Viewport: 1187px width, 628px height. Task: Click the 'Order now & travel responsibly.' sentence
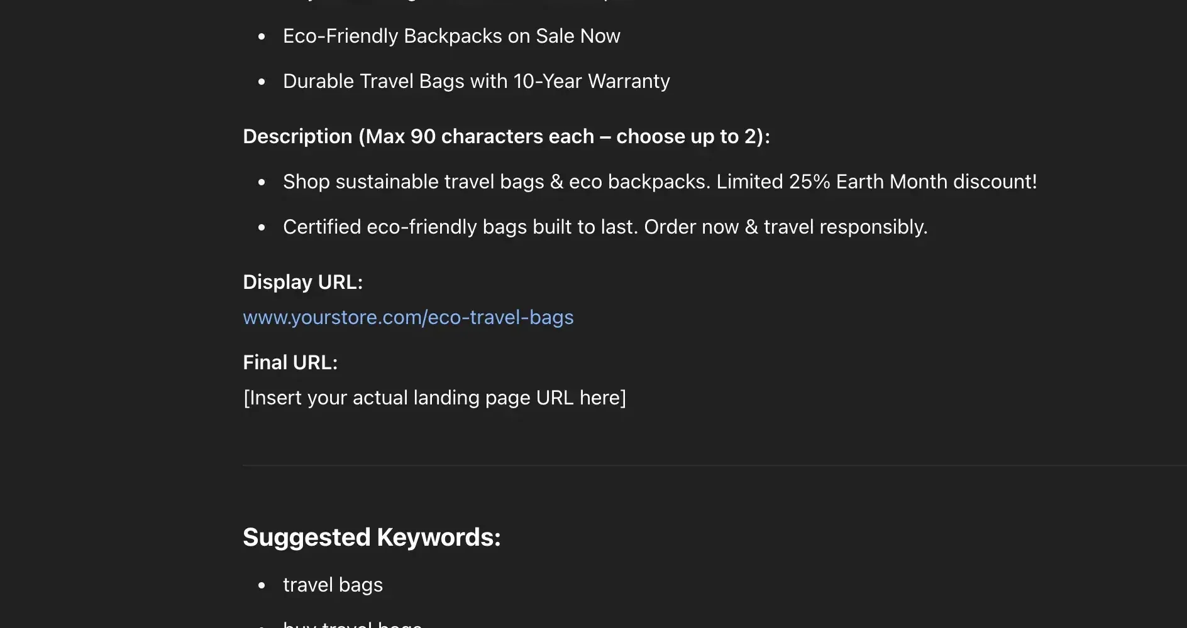(x=786, y=227)
